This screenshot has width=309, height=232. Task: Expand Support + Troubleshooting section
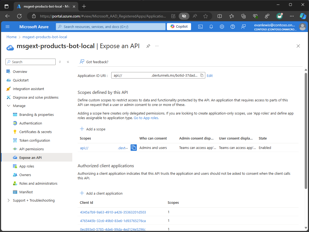pyautogui.click(x=9, y=201)
